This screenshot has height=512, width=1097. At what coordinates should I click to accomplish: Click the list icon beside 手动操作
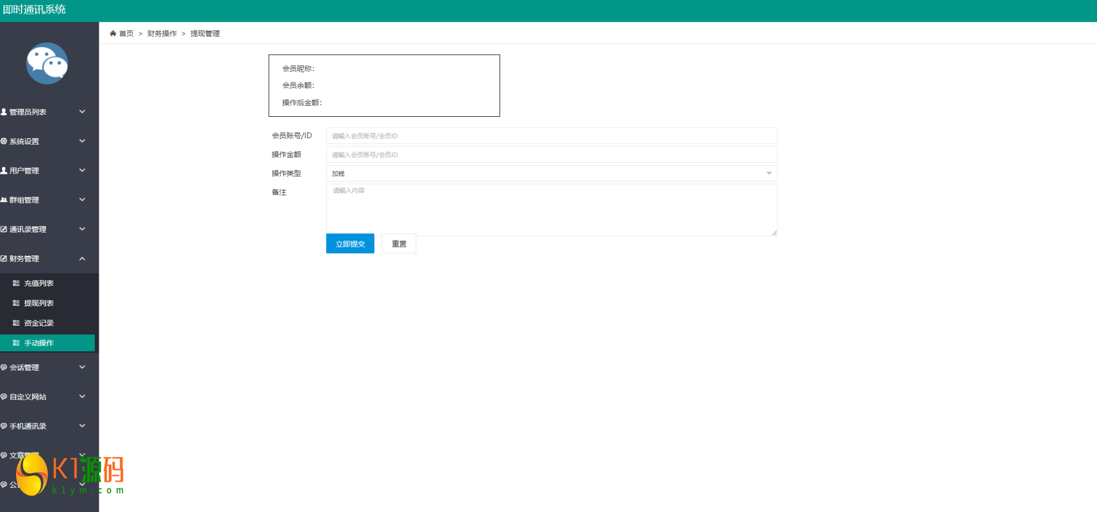pyautogui.click(x=16, y=343)
